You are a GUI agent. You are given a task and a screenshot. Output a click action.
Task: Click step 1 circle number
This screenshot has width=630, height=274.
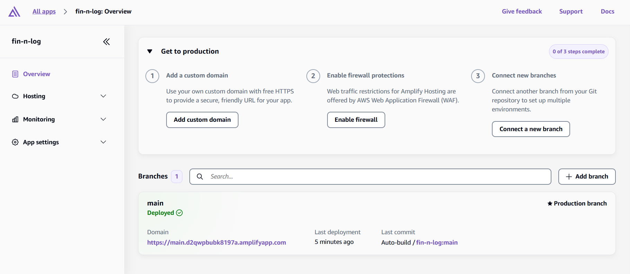(152, 76)
